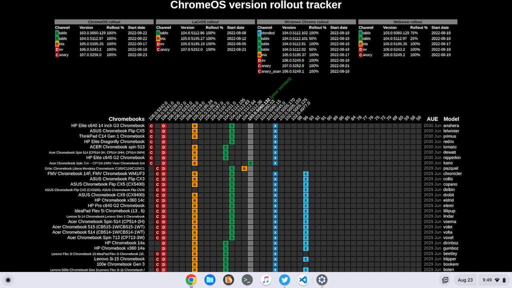Click the Chromebooks column heading

point(126,119)
